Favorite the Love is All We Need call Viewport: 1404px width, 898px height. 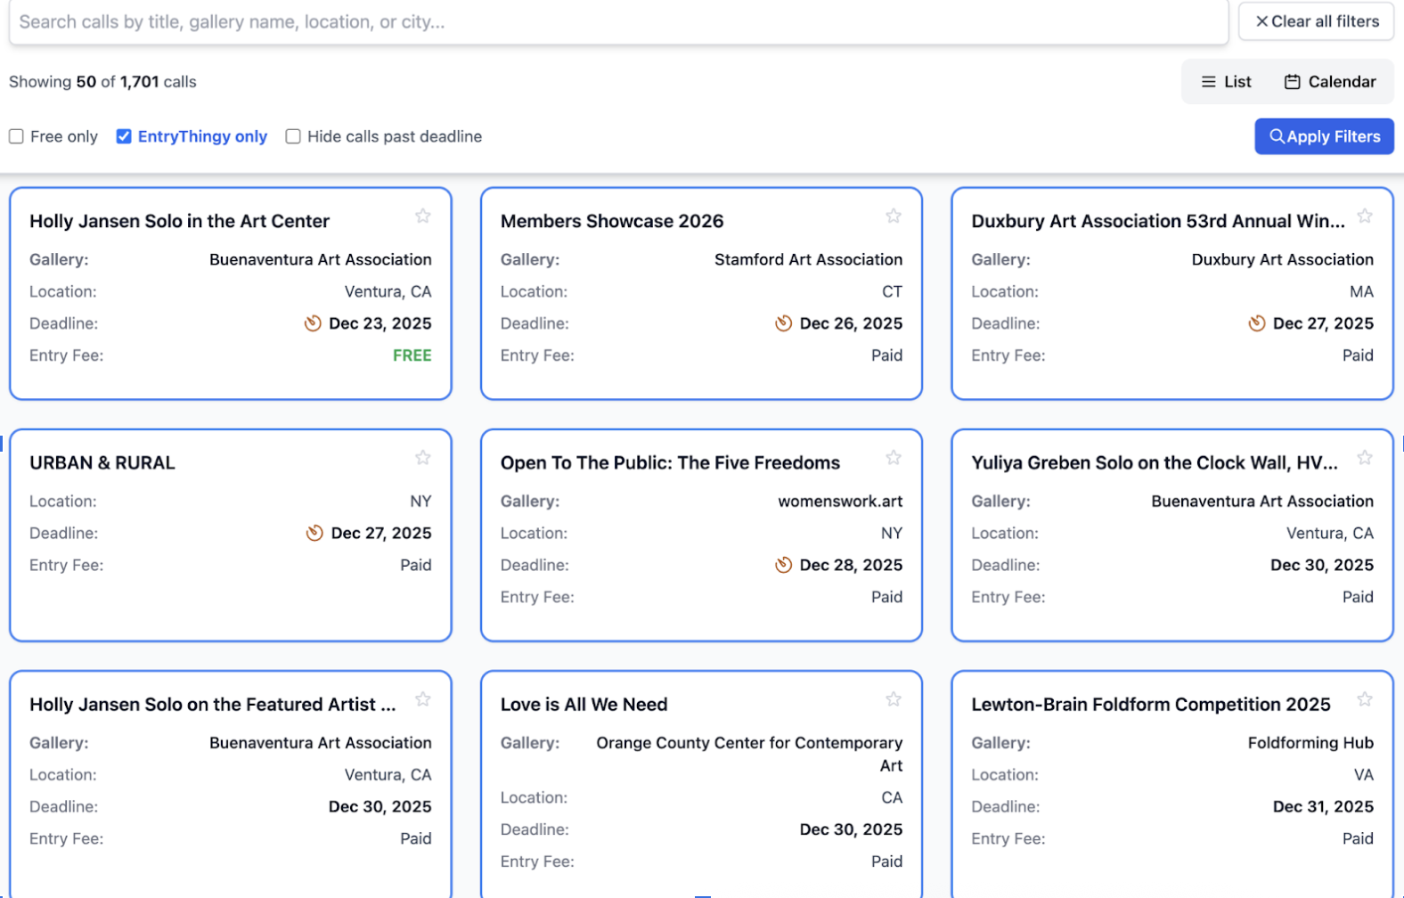tap(894, 699)
